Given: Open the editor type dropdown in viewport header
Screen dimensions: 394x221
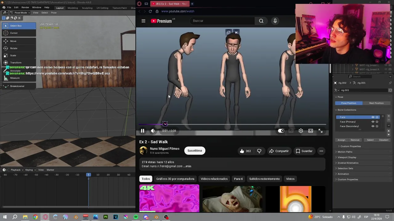Looking at the screenshot, I should pos(5,13).
